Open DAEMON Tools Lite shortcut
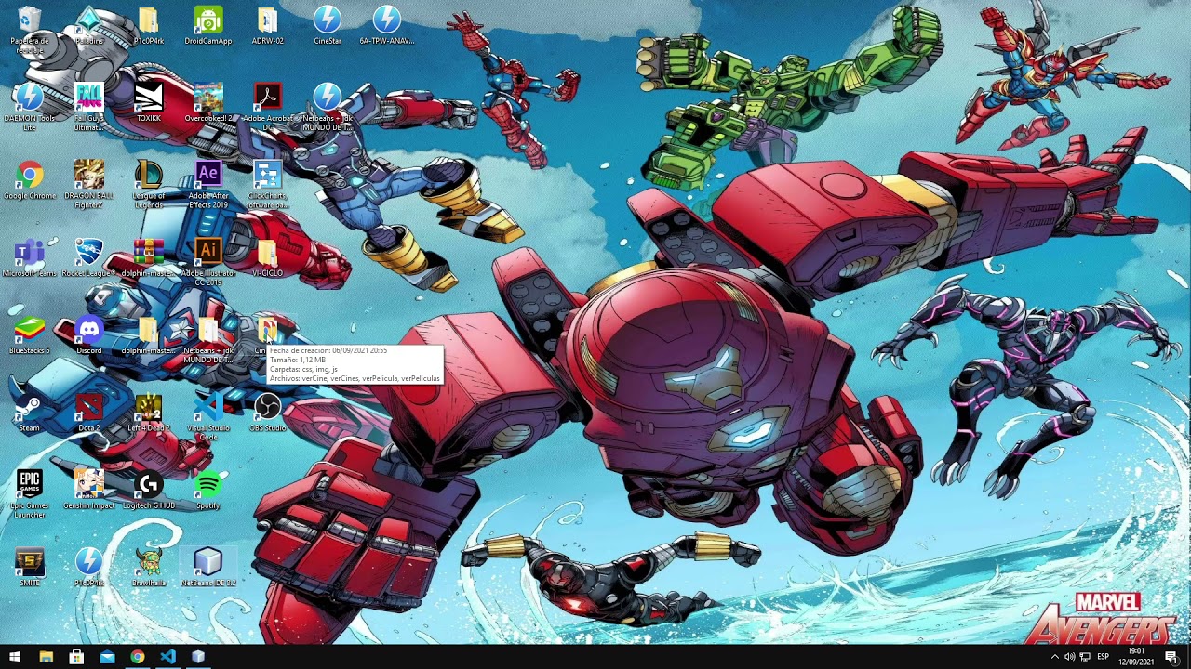Screen dimensions: 1191x669 (30, 107)
